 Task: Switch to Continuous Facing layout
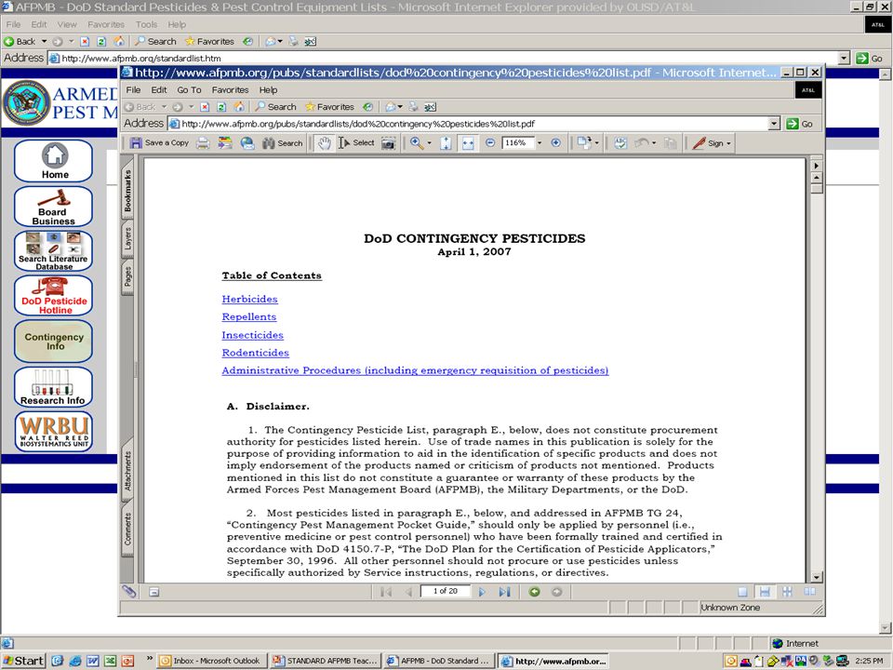pyautogui.click(x=787, y=592)
